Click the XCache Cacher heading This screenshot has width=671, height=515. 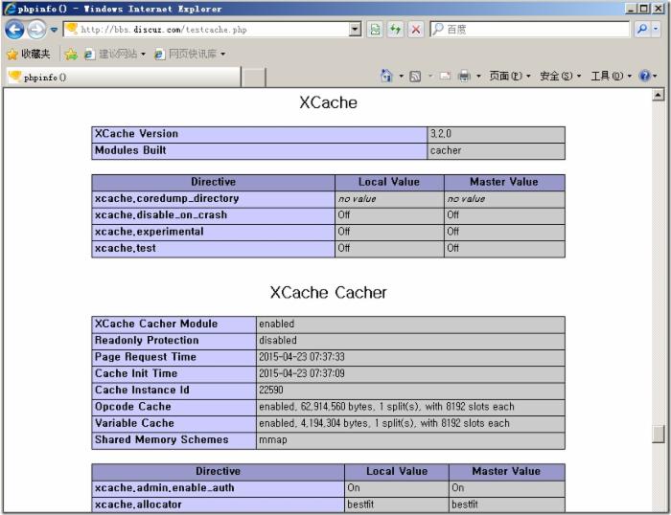click(x=328, y=293)
